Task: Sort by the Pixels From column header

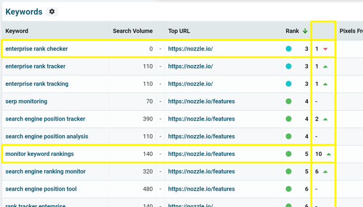Action: tap(351, 31)
